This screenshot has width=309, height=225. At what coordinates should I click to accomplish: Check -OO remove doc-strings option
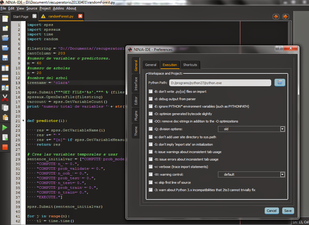click(150, 121)
